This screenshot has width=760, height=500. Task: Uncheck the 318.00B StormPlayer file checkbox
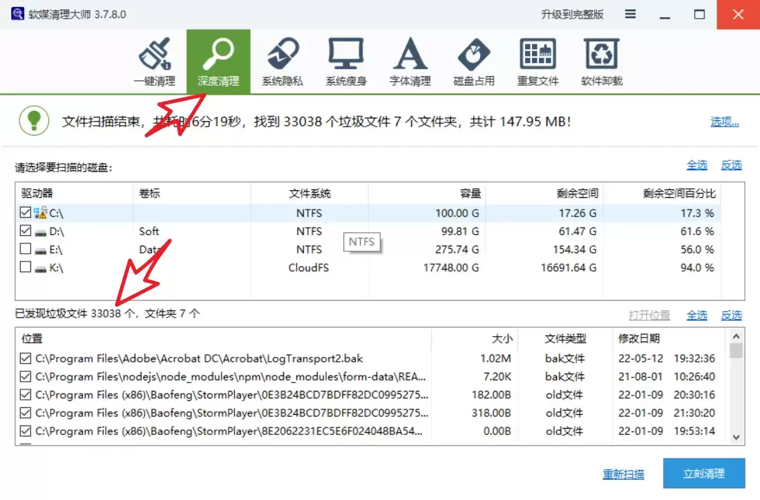(26, 413)
